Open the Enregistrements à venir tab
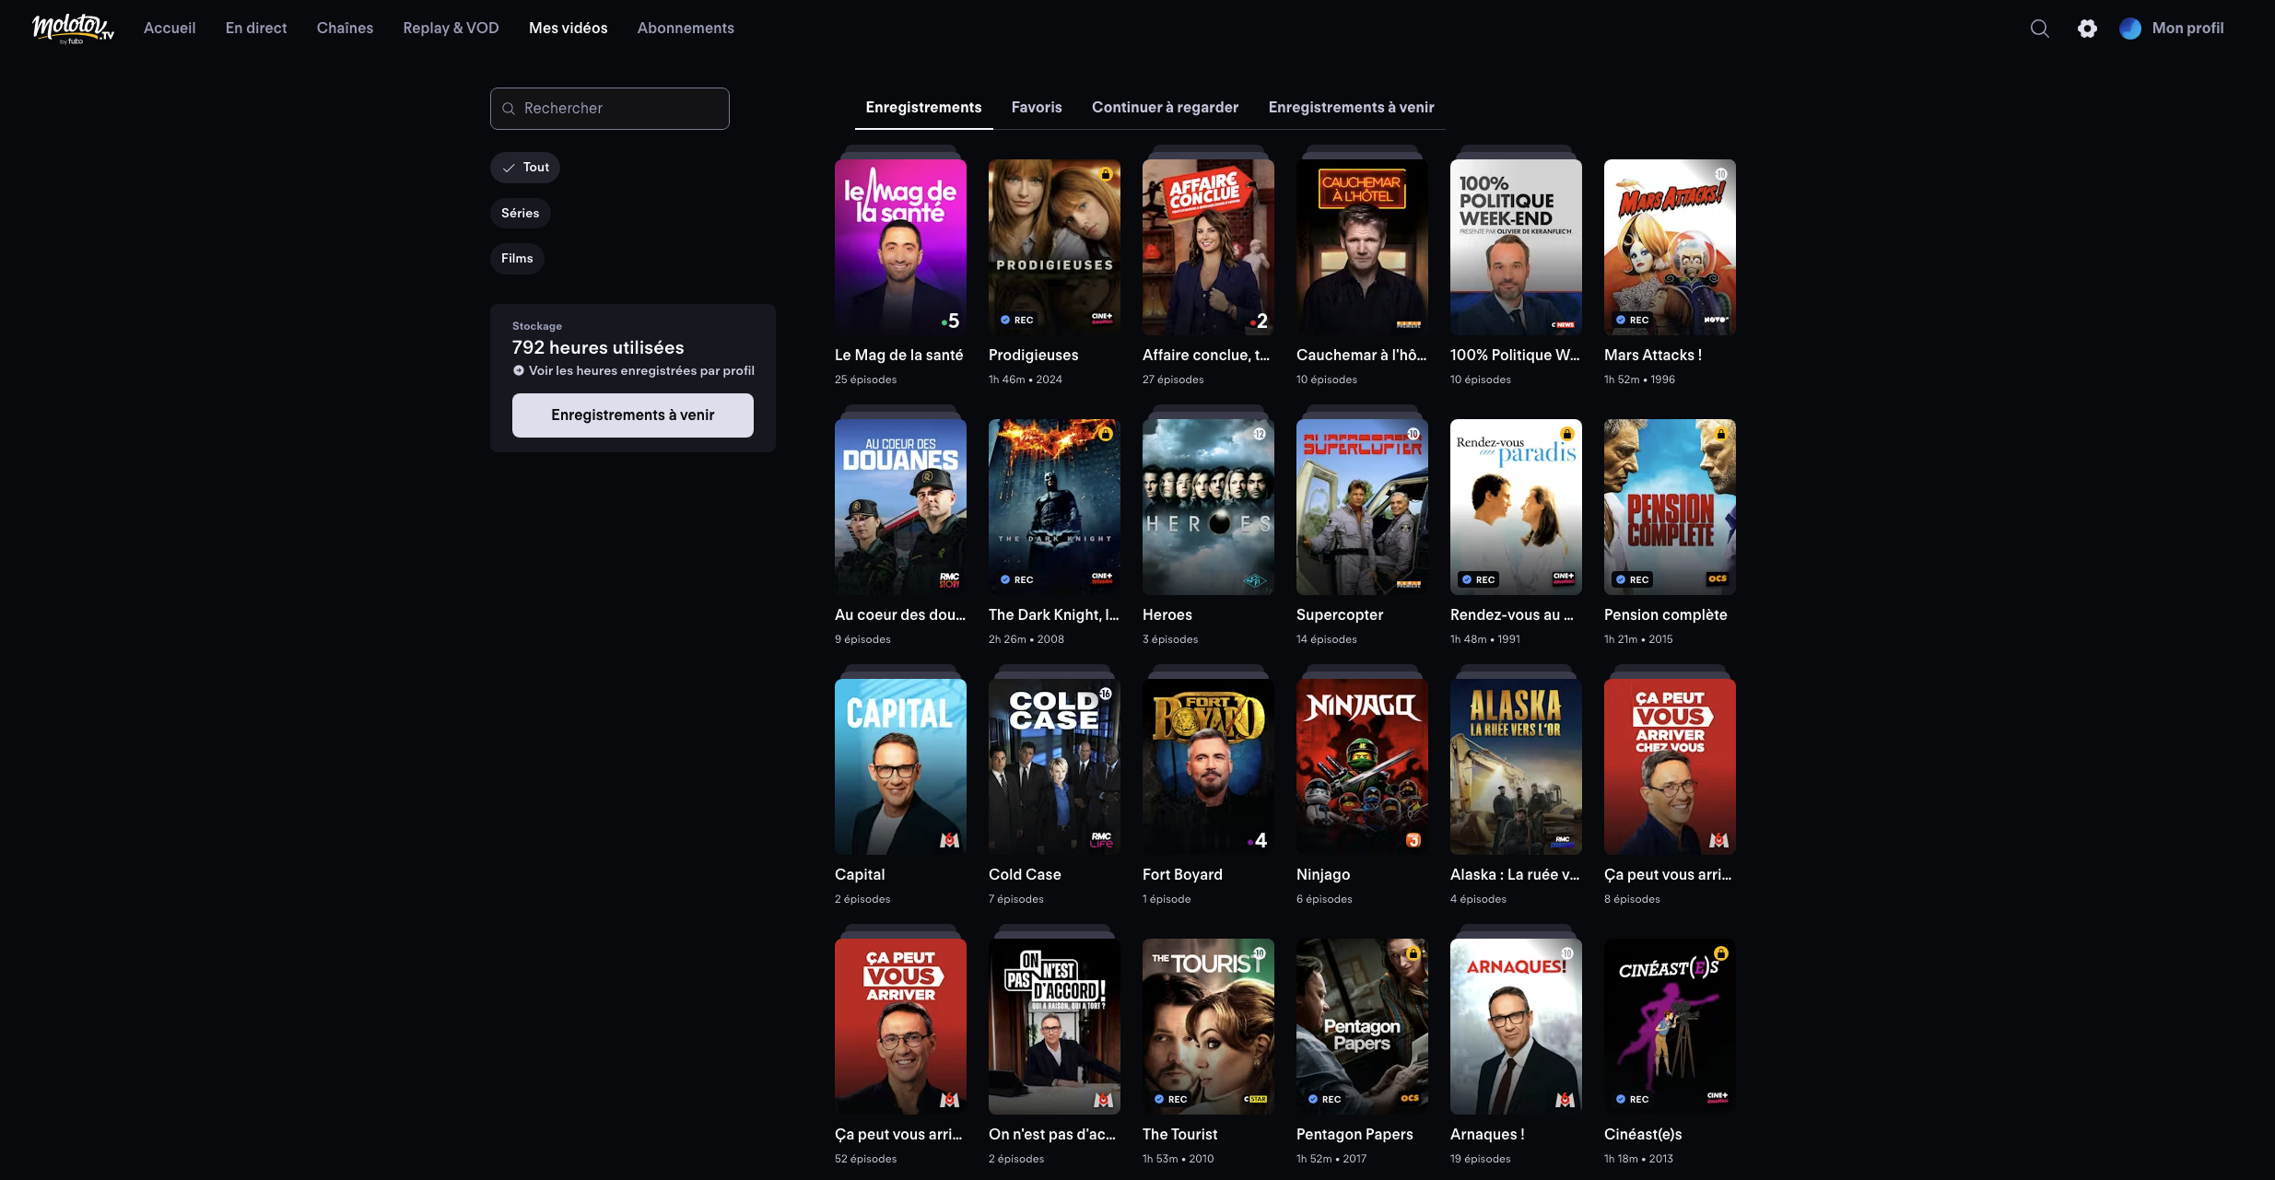 1351,108
